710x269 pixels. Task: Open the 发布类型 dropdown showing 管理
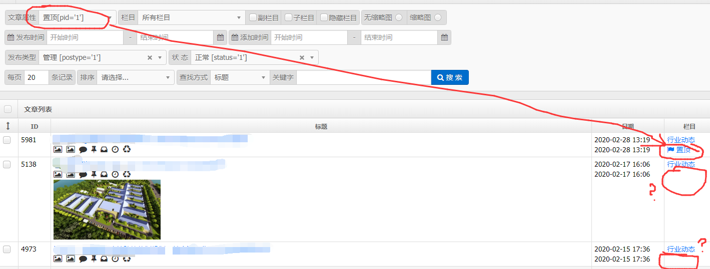coord(103,57)
